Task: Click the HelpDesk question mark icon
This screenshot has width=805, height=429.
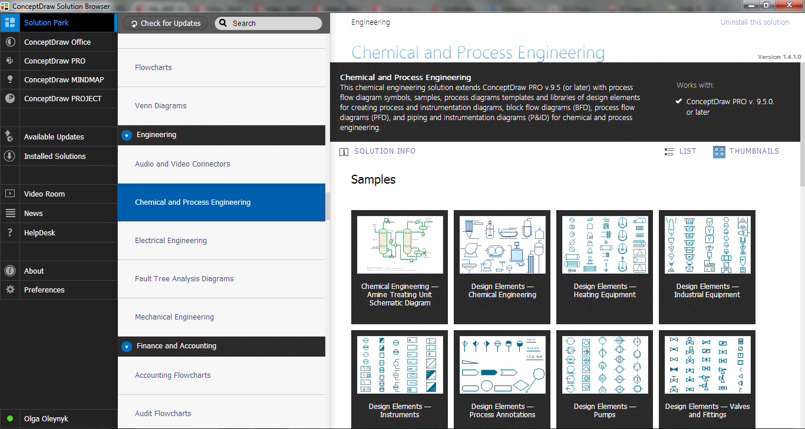Action: (10, 232)
